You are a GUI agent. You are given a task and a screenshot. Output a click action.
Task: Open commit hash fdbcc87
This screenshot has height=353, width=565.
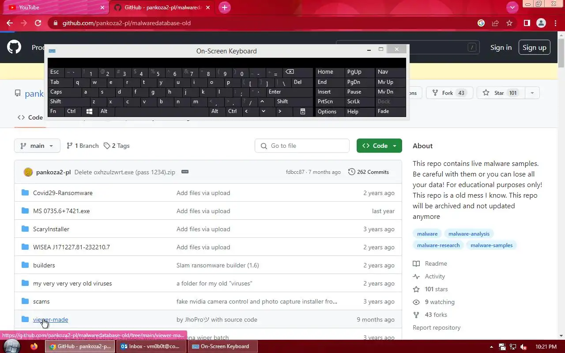[295, 172]
